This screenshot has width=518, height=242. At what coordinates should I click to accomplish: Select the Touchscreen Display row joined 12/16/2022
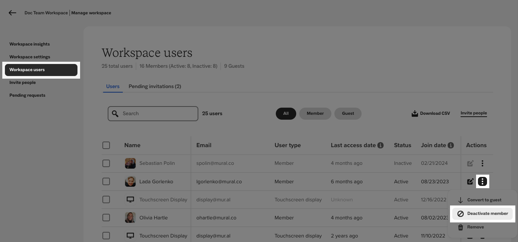pos(106,199)
